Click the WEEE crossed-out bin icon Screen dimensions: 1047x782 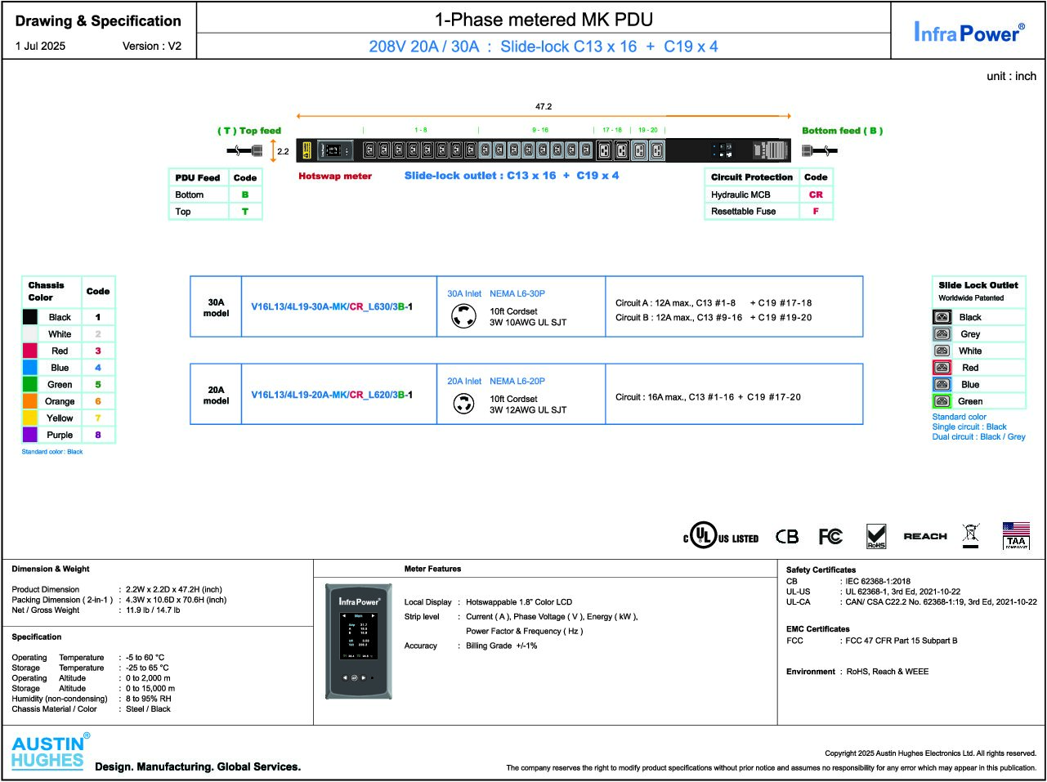click(970, 536)
